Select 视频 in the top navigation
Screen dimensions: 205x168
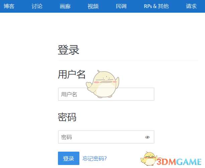click(x=93, y=6)
